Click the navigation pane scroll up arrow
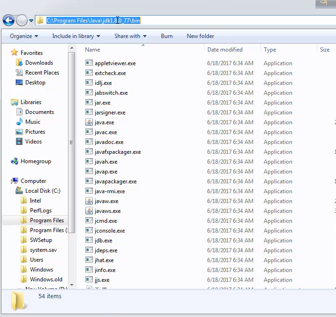336x317 pixels. click(x=72, y=48)
